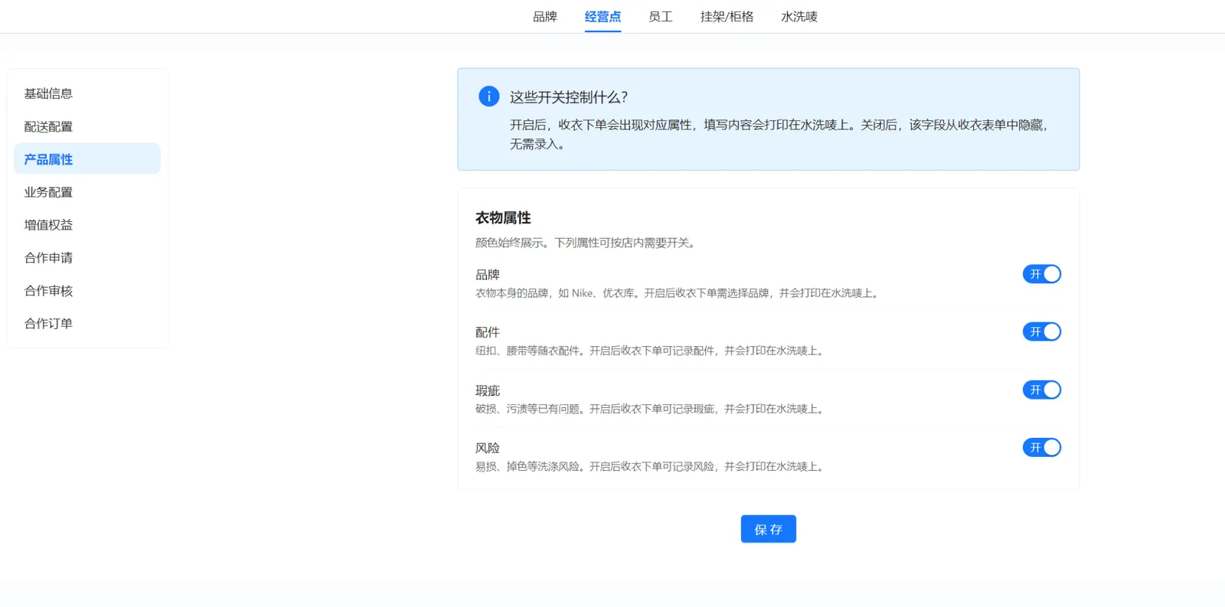
Task: Open 合作订单 in the sidebar
Action: coord(87,324)
